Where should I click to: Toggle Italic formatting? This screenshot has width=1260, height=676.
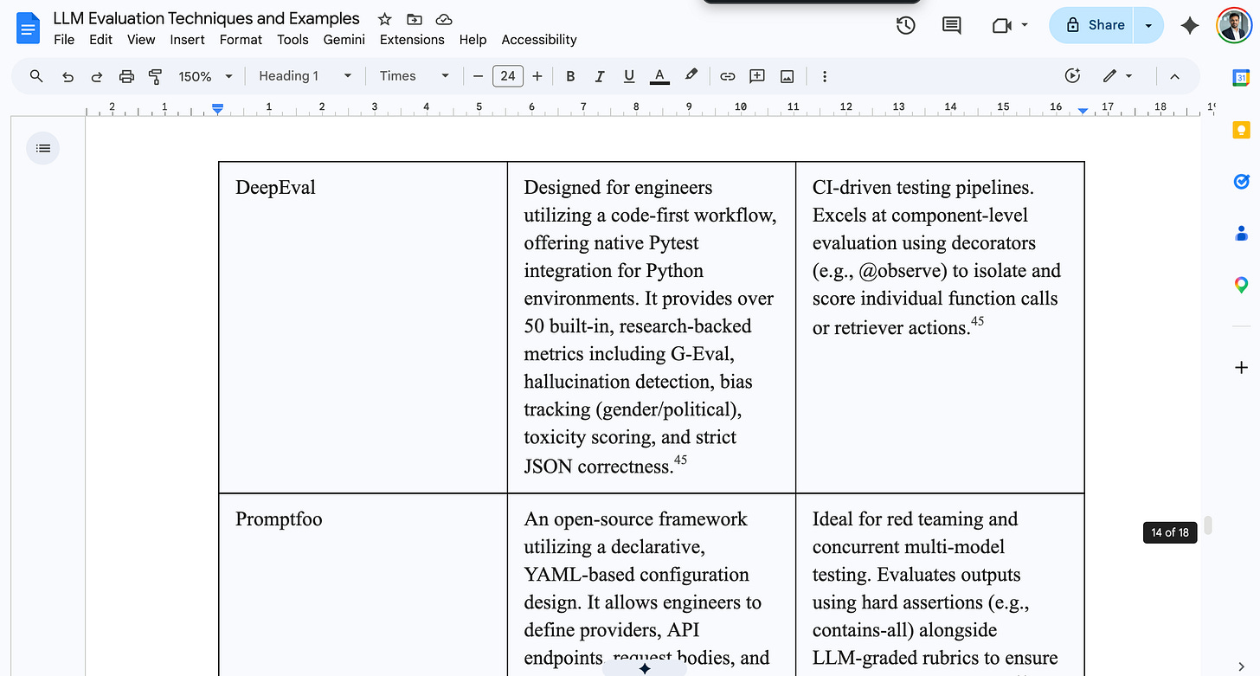click(600, 76)
